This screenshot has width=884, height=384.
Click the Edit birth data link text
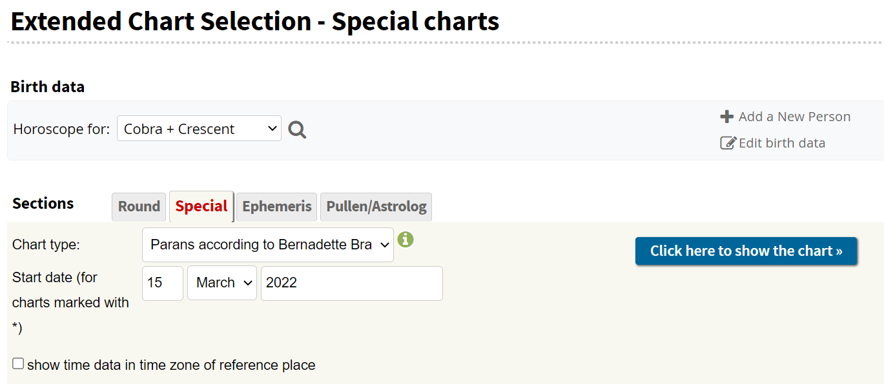[781, 143]
